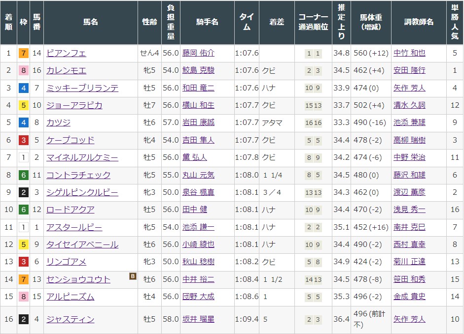
Task: Open jockey link 丸山 元気
Action: tap(198, 175)
